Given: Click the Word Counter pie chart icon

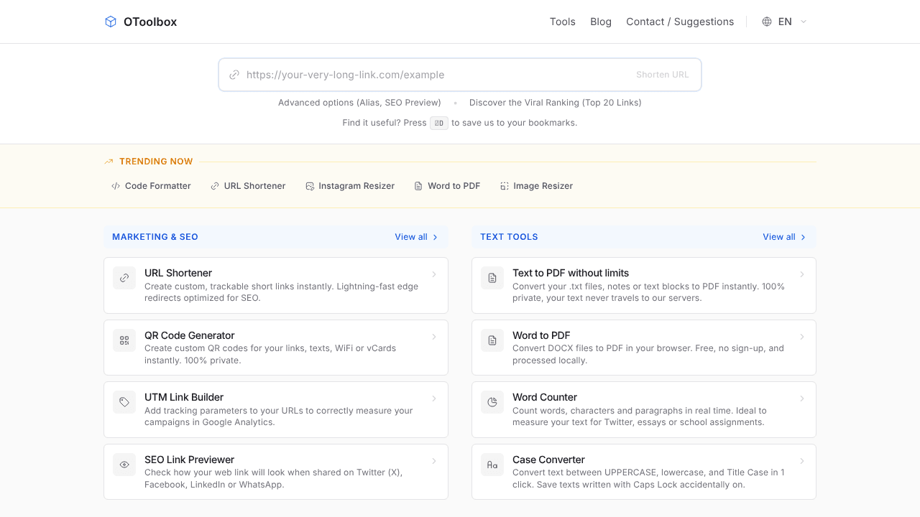Looking at the screenshot, I should tap(492, 402).
